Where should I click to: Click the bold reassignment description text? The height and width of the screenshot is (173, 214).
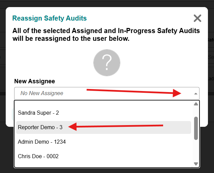pyautogui.click(x=106, y=34)
